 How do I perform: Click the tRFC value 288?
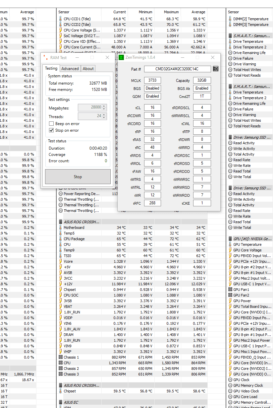coord(152,203)
